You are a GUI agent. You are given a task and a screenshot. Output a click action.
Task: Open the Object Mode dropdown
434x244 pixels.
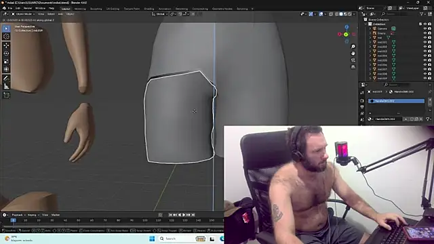click(23, 14)
